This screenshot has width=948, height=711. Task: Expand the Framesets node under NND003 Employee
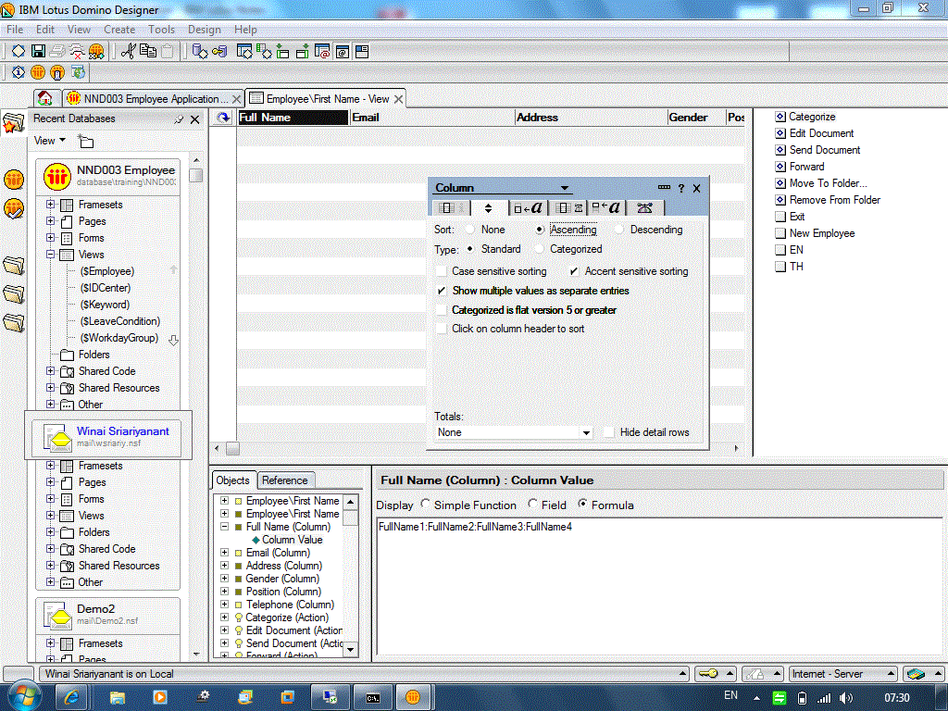[x=51, y=205]
